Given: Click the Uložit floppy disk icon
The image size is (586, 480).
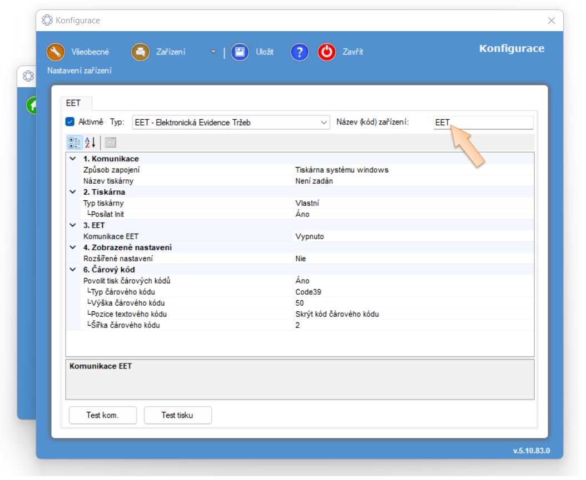Looking at the screenshot, I should tap(240, 52).
